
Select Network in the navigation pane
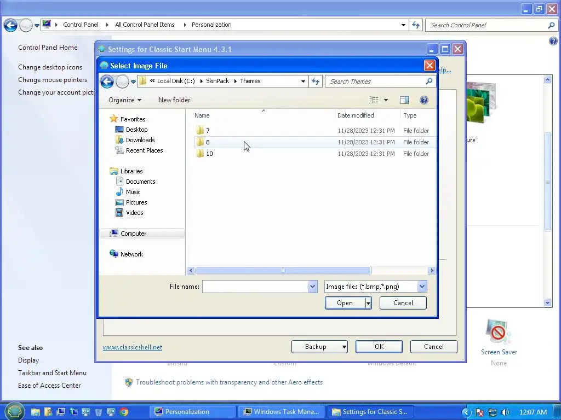pyautogui.click(x=131, y=254)
